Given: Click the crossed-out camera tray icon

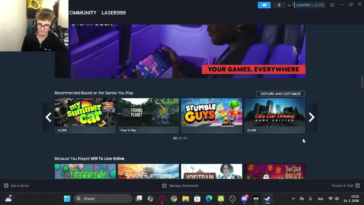Looking at the screenshot, I should click(x=302, y=199).
